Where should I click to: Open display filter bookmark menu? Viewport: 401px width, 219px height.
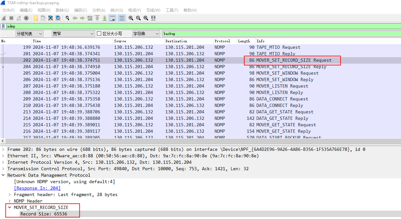point(3,26)
